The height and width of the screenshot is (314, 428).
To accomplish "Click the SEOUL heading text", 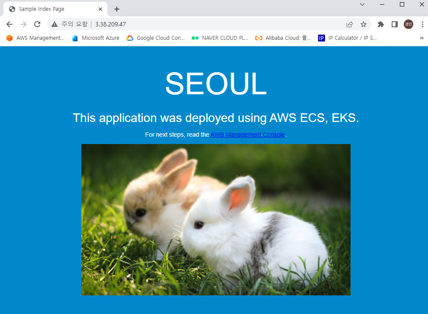I will click(216, 83).
